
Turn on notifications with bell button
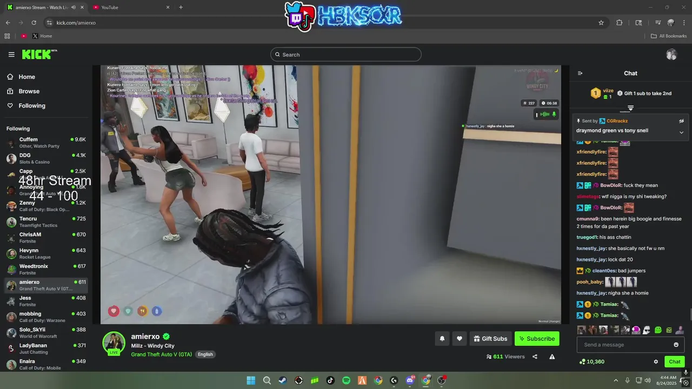tap(442, 339)
